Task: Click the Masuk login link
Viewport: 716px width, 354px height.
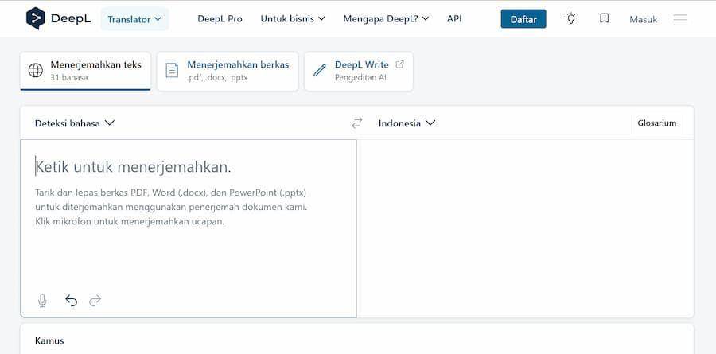Action: pyautogui.click(x=643, y=19)
